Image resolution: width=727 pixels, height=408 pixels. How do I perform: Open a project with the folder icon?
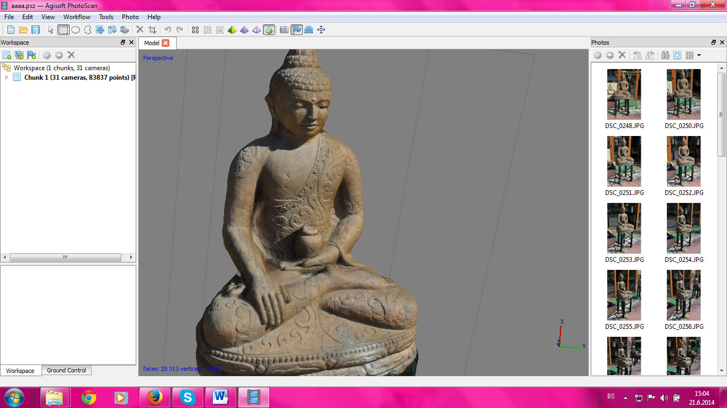click(x=23, y=30)
